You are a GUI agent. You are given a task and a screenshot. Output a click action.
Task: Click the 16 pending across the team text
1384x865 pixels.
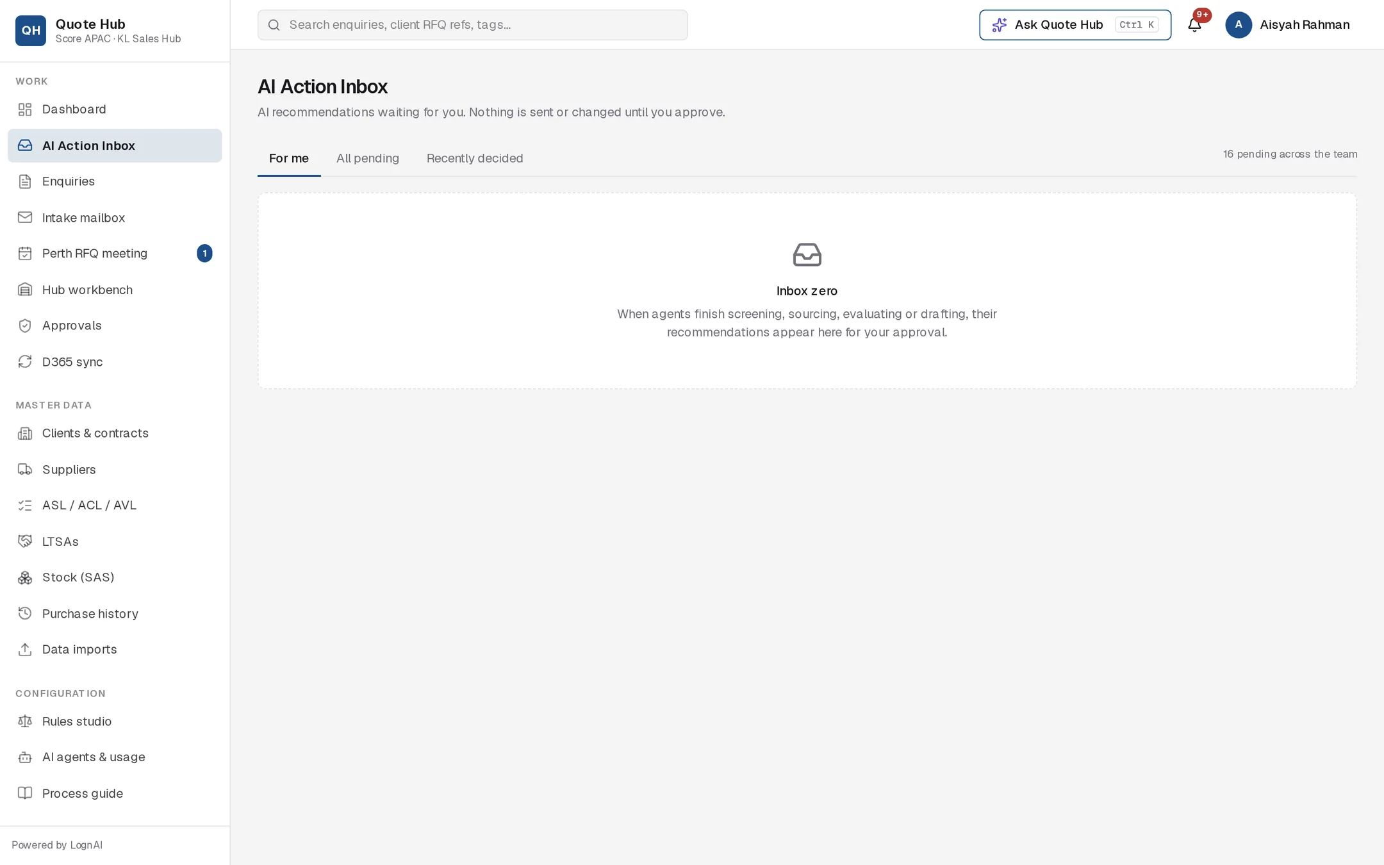[1290, 154]
